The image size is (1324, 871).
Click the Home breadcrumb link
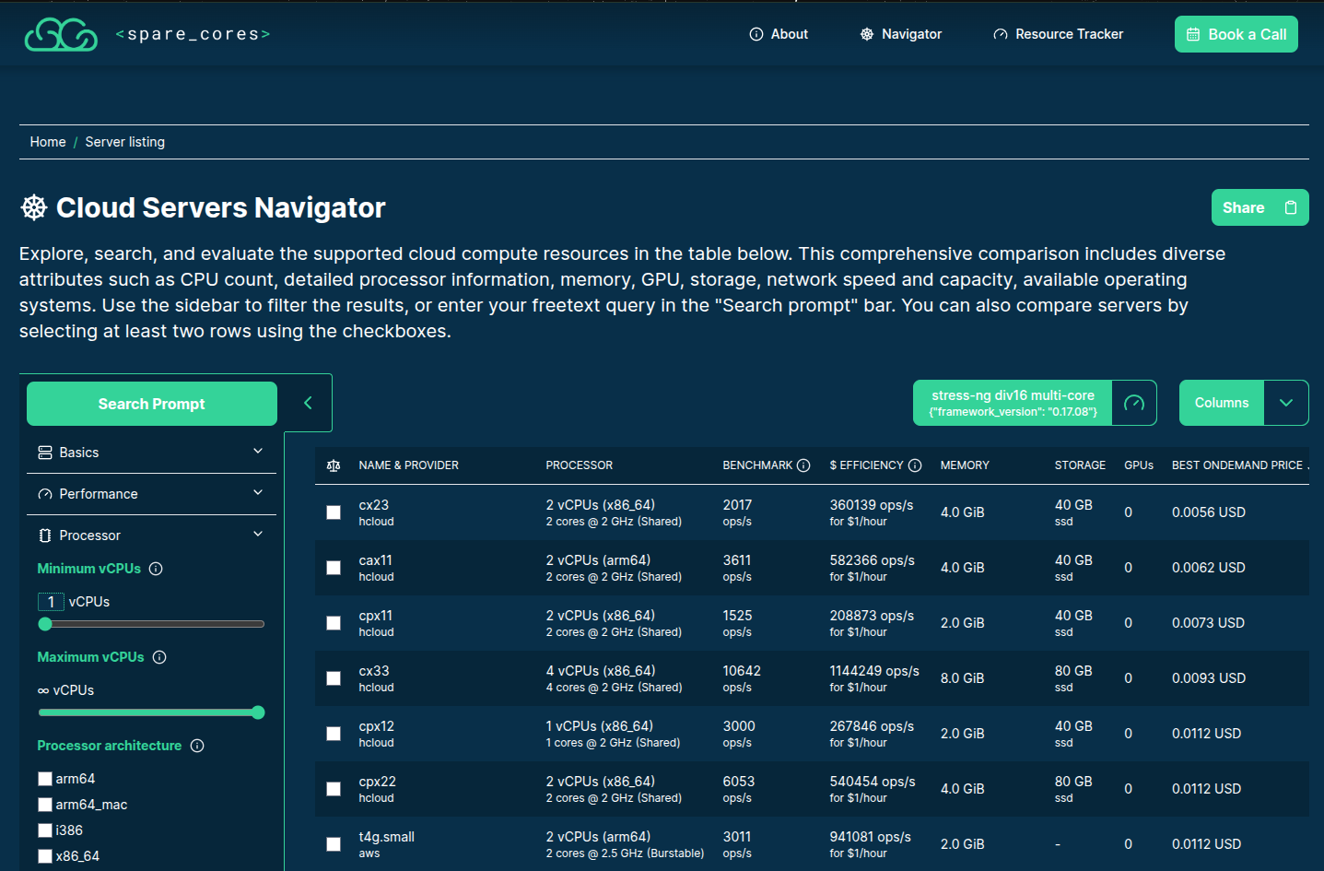48,141
